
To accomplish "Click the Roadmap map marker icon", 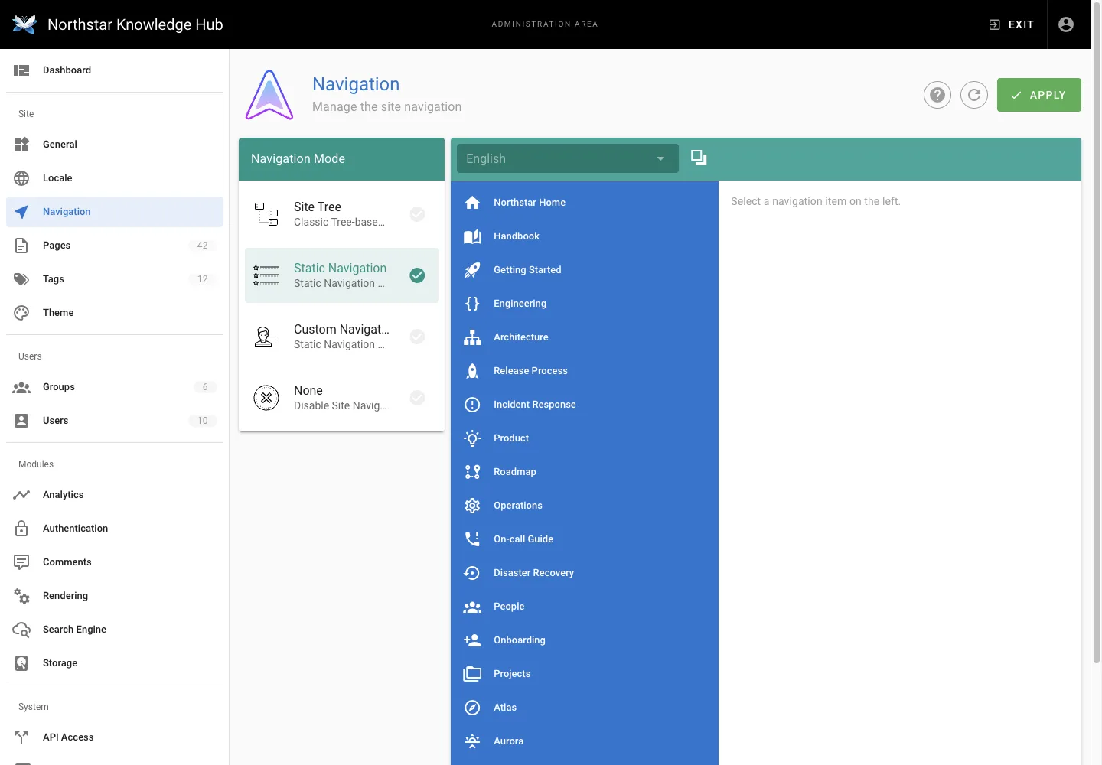I will coord(472,472).
